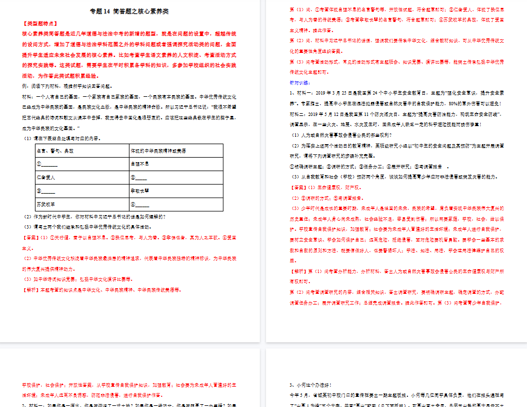Click question '（3）从自我教育和社会（学校）'

tap(393, 177)
